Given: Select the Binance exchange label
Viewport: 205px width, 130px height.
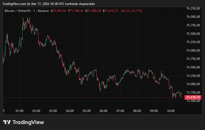Looking at the screenshot, I should coord(43,11).
